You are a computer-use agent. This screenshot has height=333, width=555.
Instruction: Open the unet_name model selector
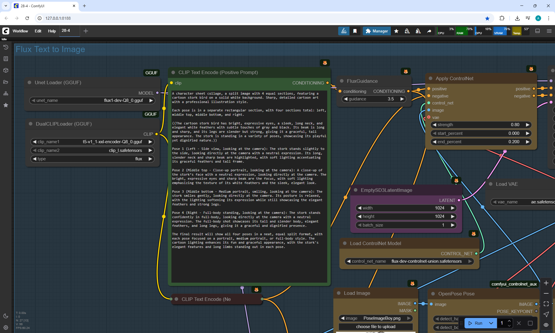click(92, 100)
